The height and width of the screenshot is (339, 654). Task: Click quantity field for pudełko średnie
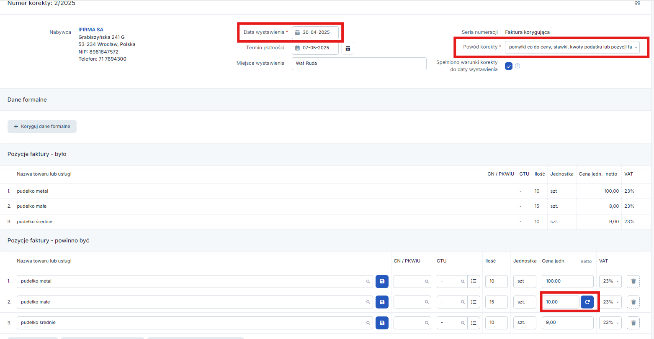(x=497, y=323)
